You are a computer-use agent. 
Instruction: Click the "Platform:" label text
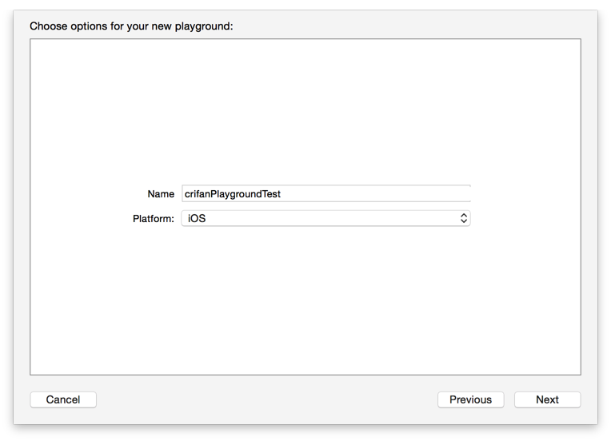coord(153,218)
